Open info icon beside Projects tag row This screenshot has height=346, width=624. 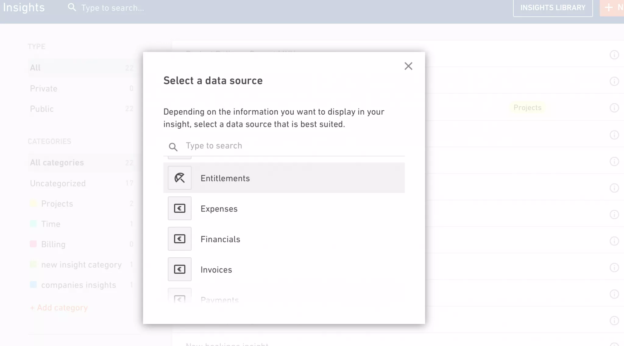(614, 108)
